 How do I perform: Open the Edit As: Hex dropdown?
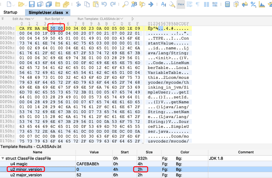click(x=23, y=19)
